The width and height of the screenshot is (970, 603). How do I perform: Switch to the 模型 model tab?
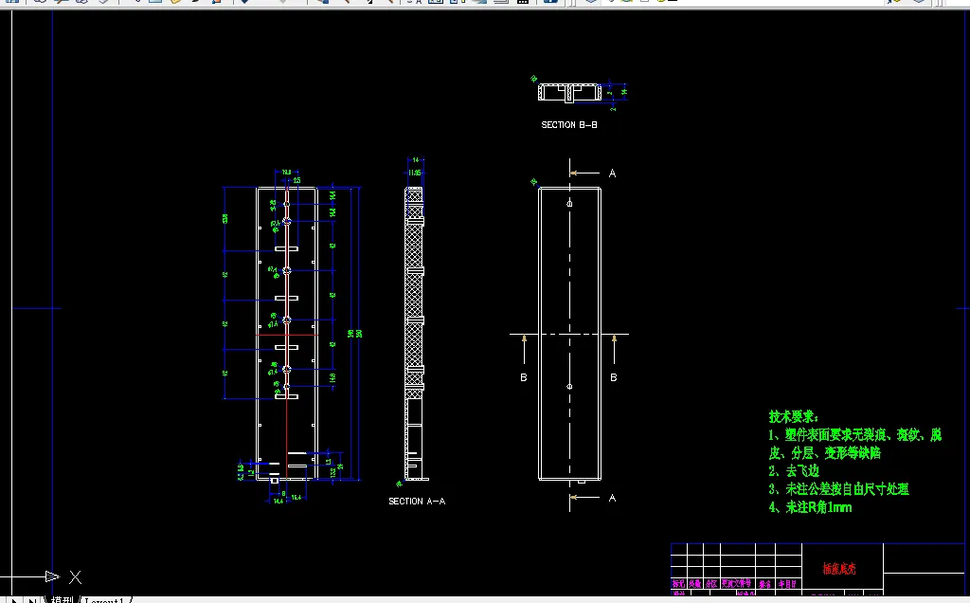[62, 600]
